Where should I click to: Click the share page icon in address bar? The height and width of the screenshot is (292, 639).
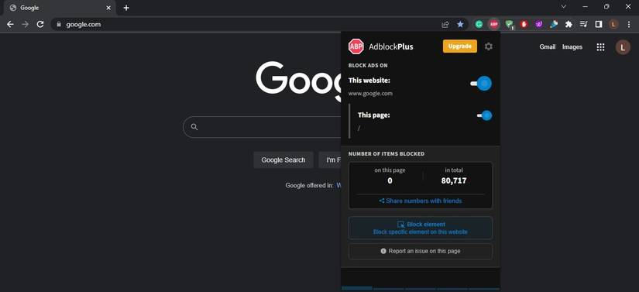(x=445, y=25)
